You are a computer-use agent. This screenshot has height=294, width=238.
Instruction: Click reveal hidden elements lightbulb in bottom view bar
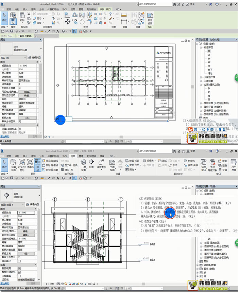(85, 284)
